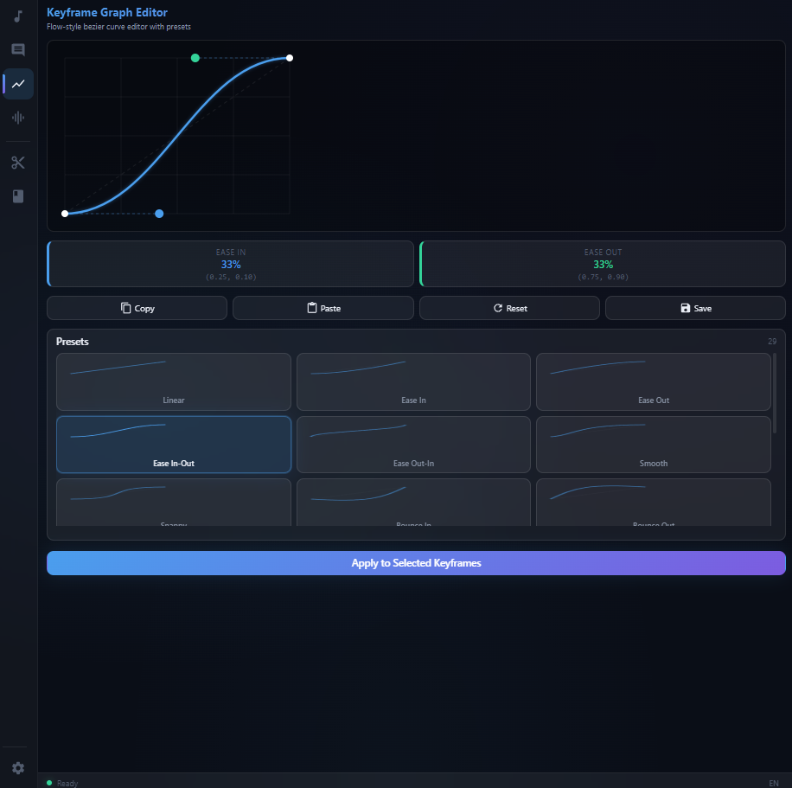This screenshot has height=788, width=792.
Task: Apply the Bounce Out preset
Action: [x=654, y=503]
